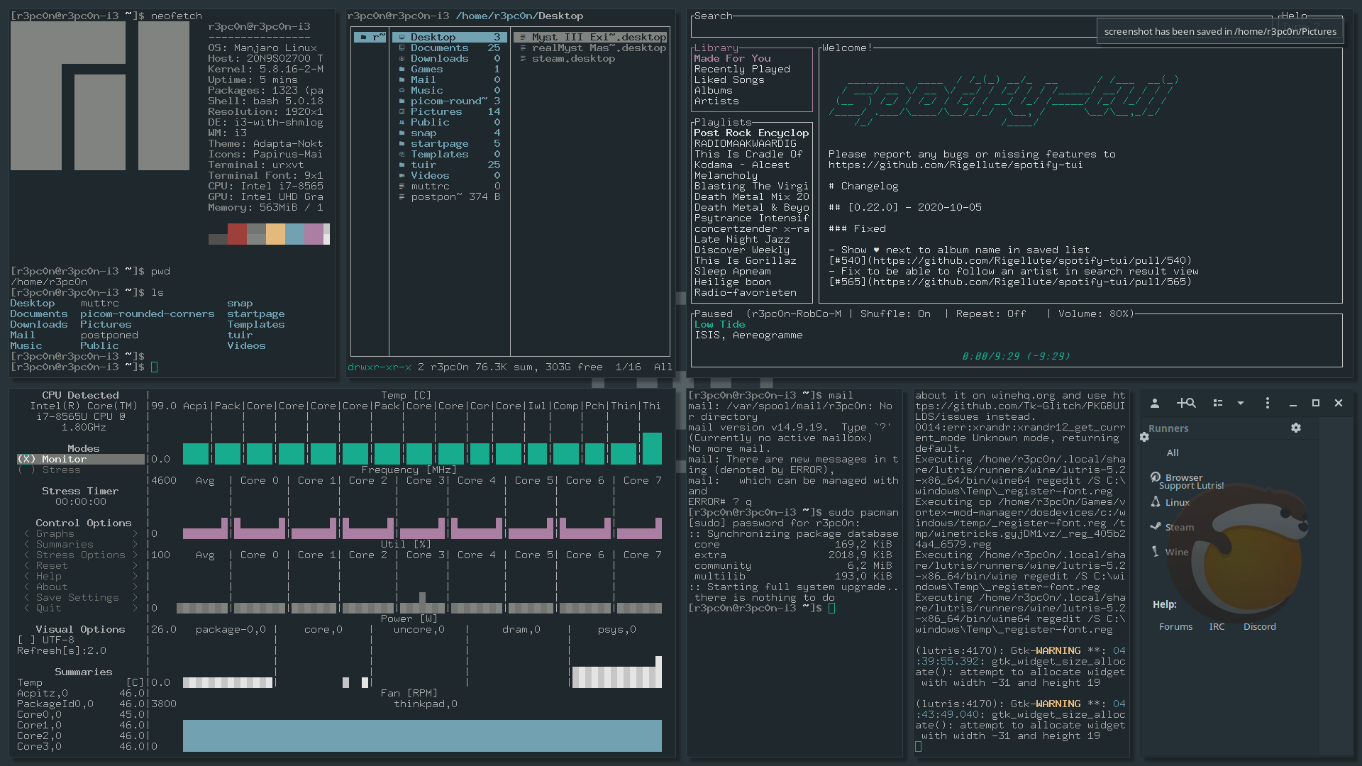The width and height of the screenshot is (1362, 766).
Task: Select the Late Night Jazz playlist
Action: click(742, 239)
